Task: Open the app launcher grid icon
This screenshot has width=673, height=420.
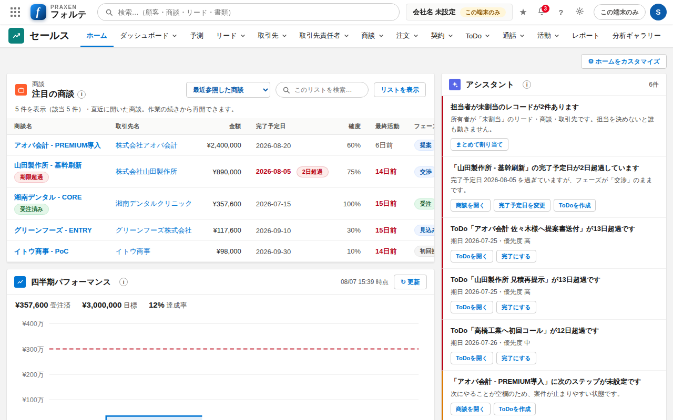Action: pos(15,12)
